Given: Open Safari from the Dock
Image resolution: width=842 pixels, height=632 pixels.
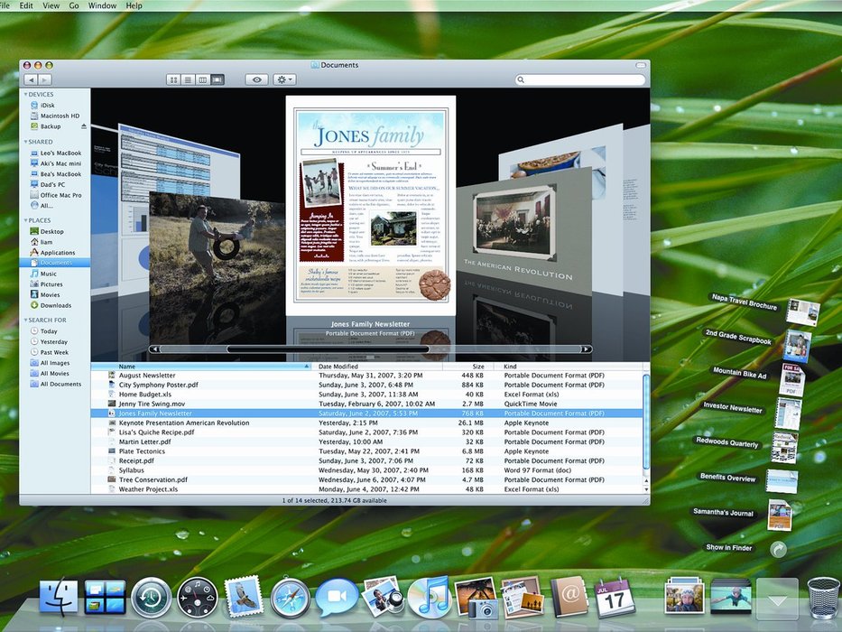Looking at the screenshot, I should point(291,598).
